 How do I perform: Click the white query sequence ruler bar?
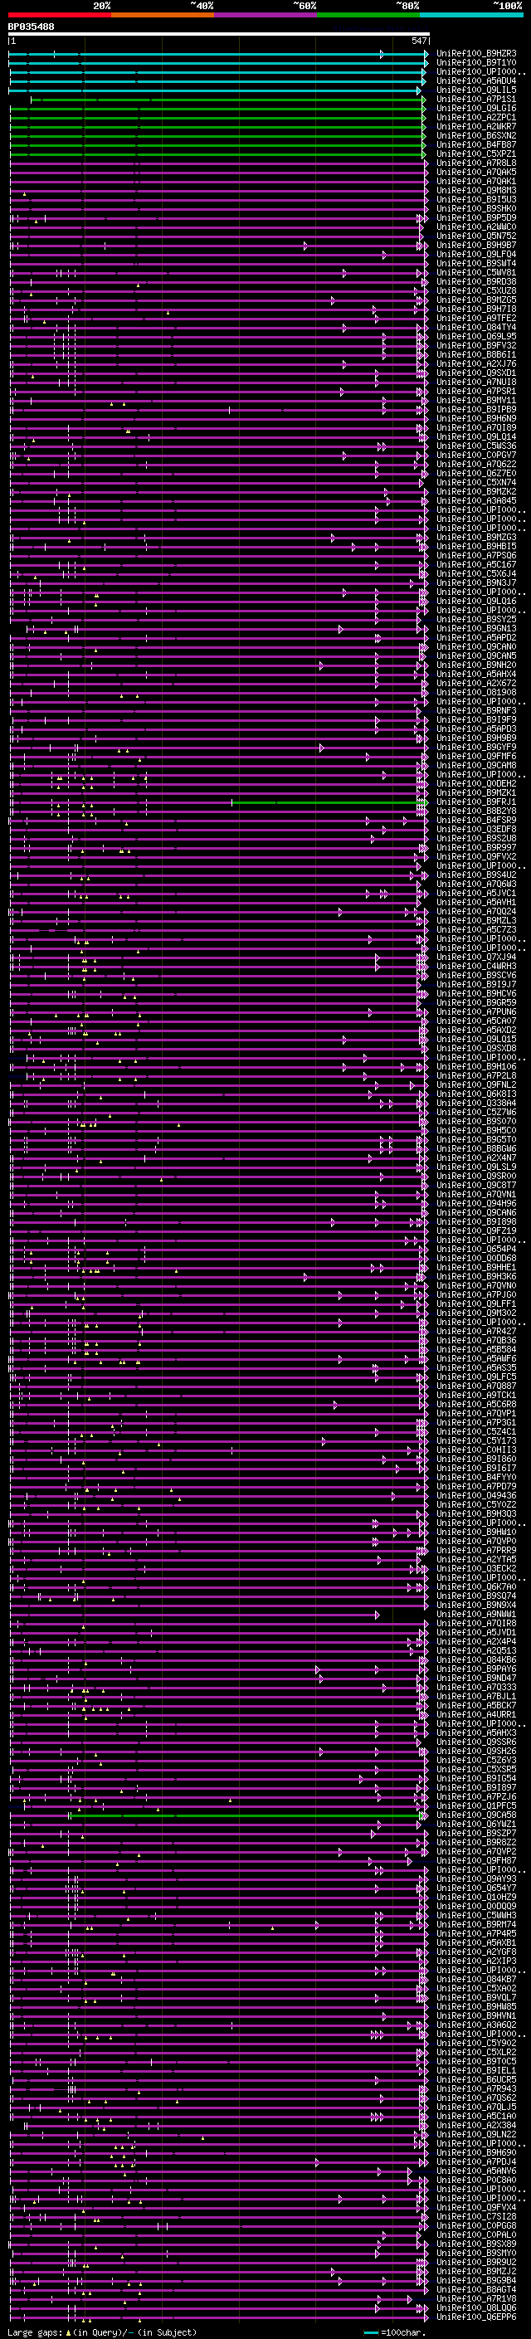[218, 33]
